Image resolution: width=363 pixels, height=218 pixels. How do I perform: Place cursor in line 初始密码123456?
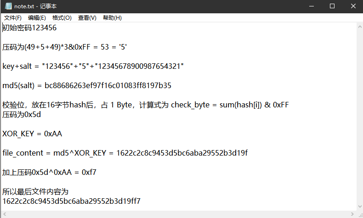(29, 28)
